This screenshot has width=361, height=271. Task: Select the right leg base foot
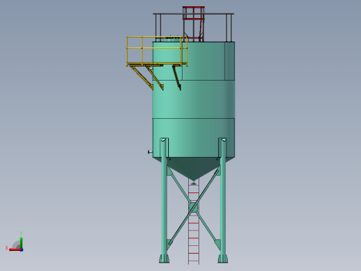click(x=223, y=258)
